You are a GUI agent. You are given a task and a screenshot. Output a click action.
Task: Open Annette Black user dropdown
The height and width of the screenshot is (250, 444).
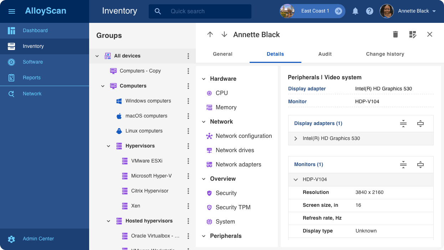(434, 11)
